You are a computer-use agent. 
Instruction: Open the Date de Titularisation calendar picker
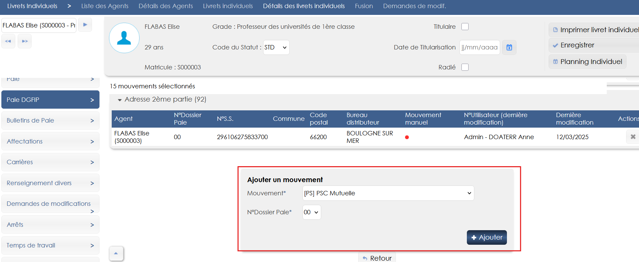click(x=509, y=47)
